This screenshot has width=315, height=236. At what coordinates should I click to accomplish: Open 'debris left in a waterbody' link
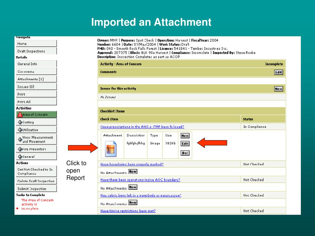pyautogui.click(x=141, y=195)
